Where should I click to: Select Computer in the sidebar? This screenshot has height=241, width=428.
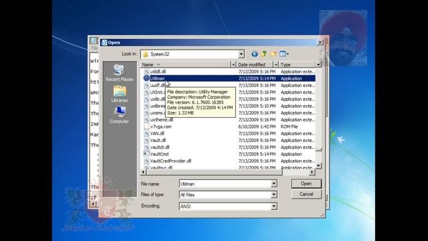click(x=119, y=115)
